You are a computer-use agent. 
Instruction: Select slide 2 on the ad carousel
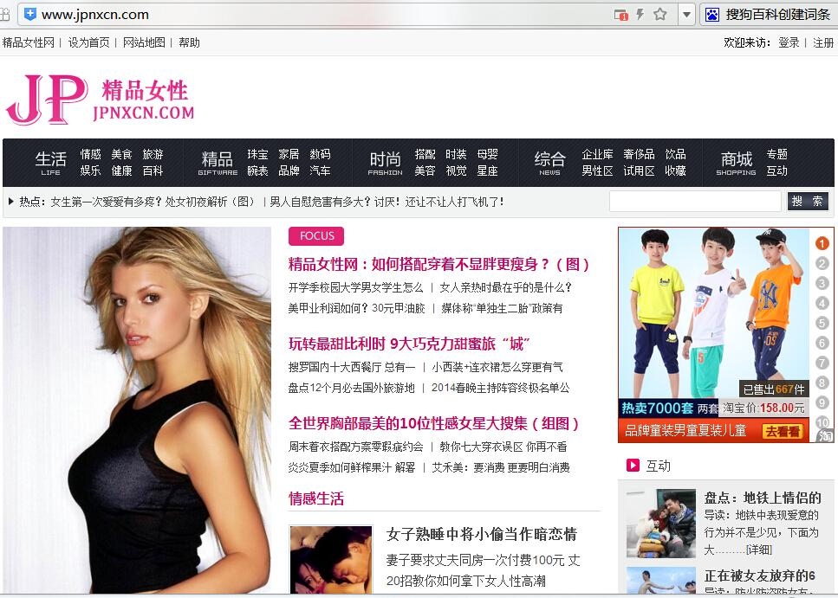tap(822, 264)
